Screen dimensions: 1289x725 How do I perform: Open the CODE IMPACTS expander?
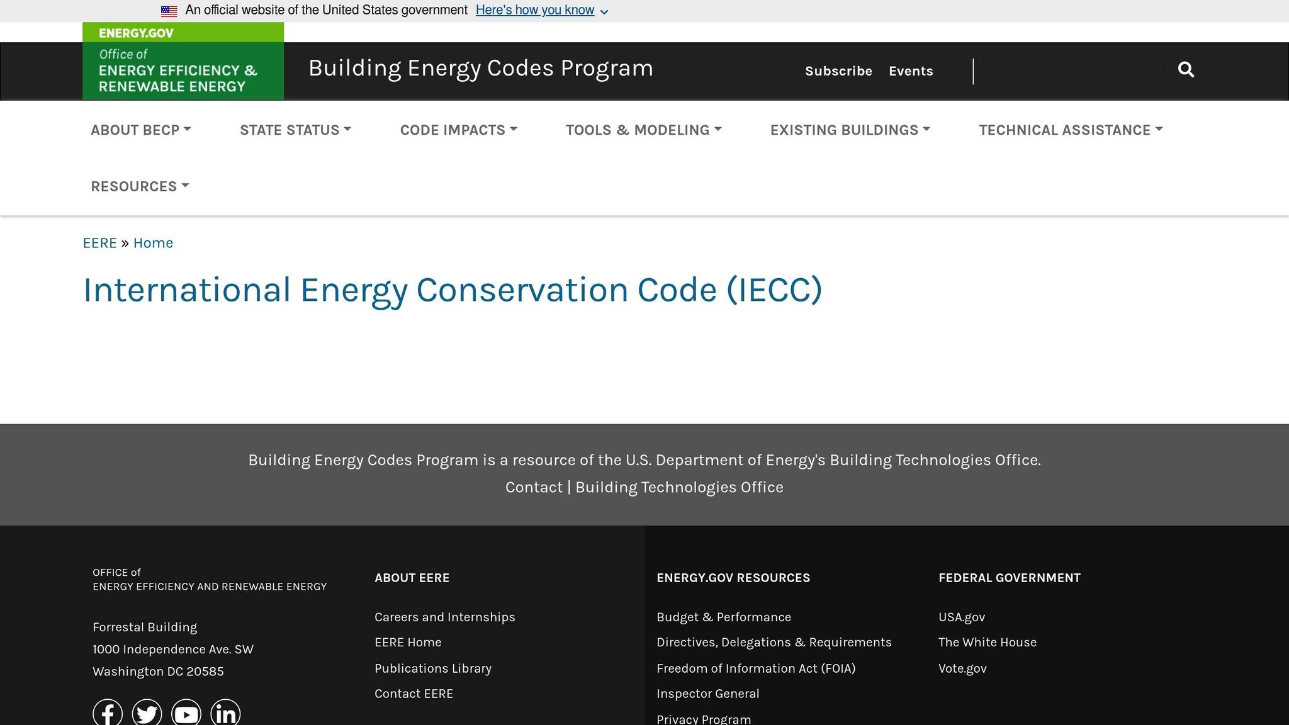[x=458, y=130]
